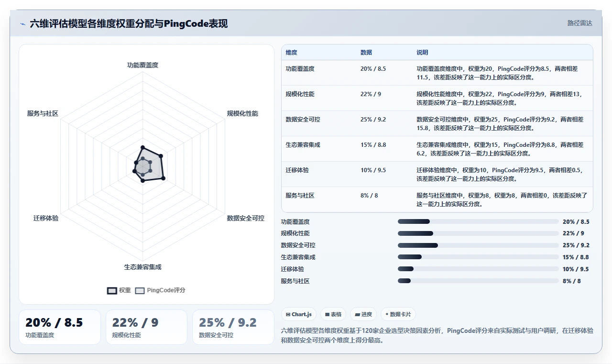Click the 权重 data point on the 功能覆盖度 axis
The height and width of the screenshot is (364, 612).
point(142,147)
